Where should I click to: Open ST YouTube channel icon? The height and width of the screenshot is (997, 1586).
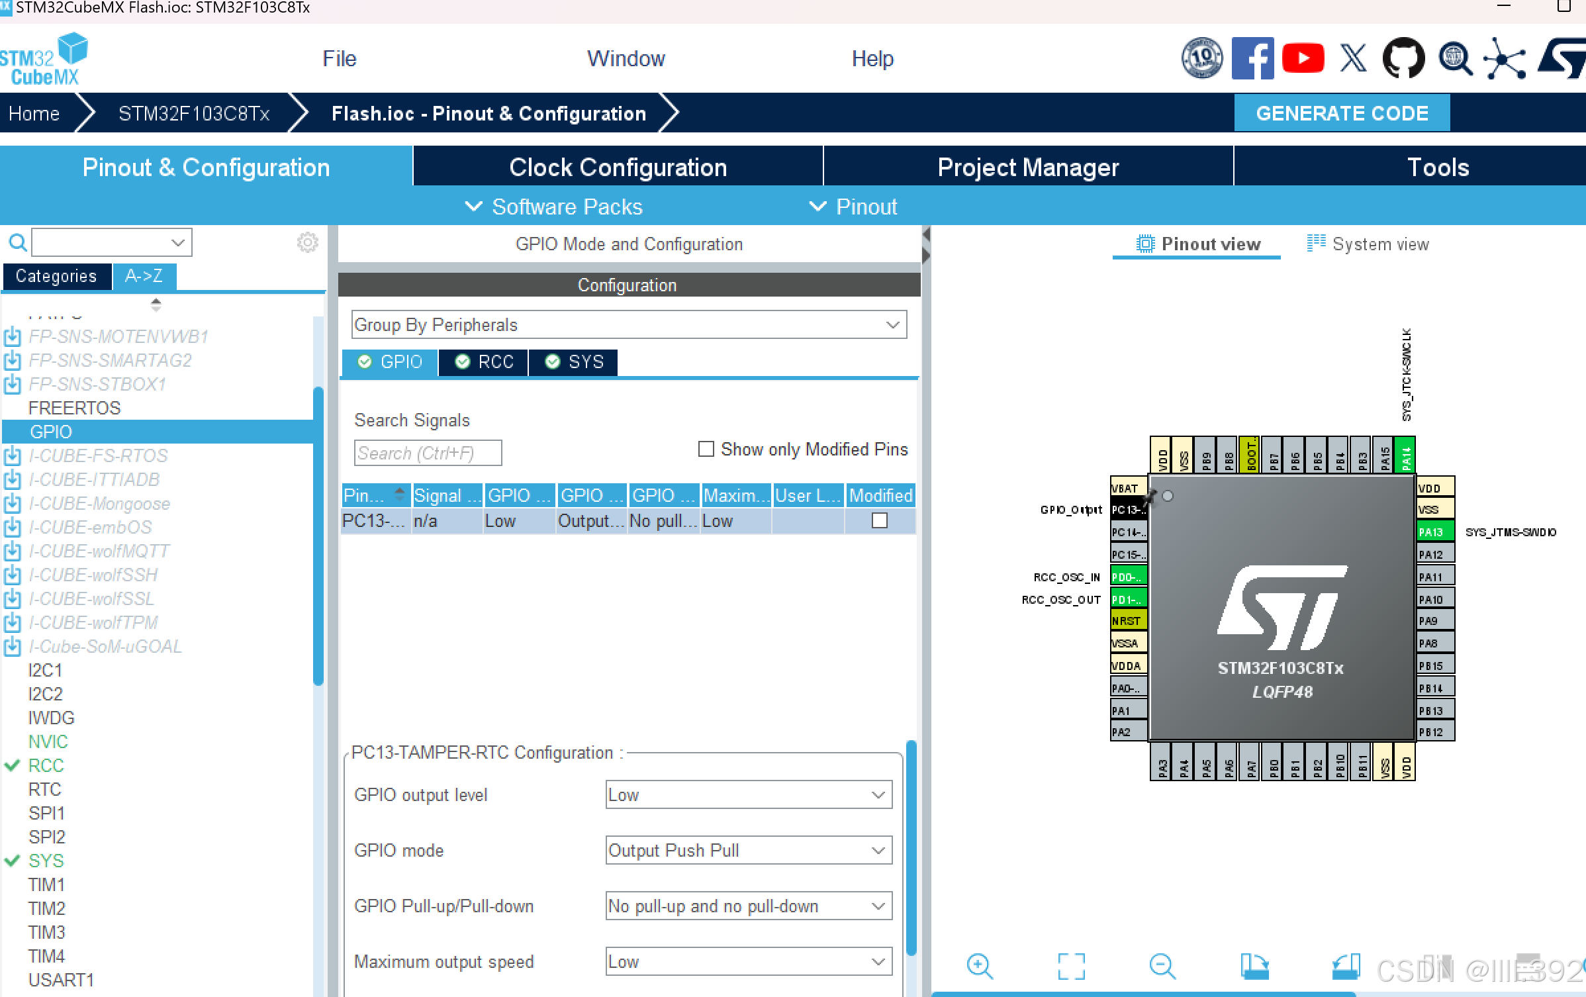1303,58
